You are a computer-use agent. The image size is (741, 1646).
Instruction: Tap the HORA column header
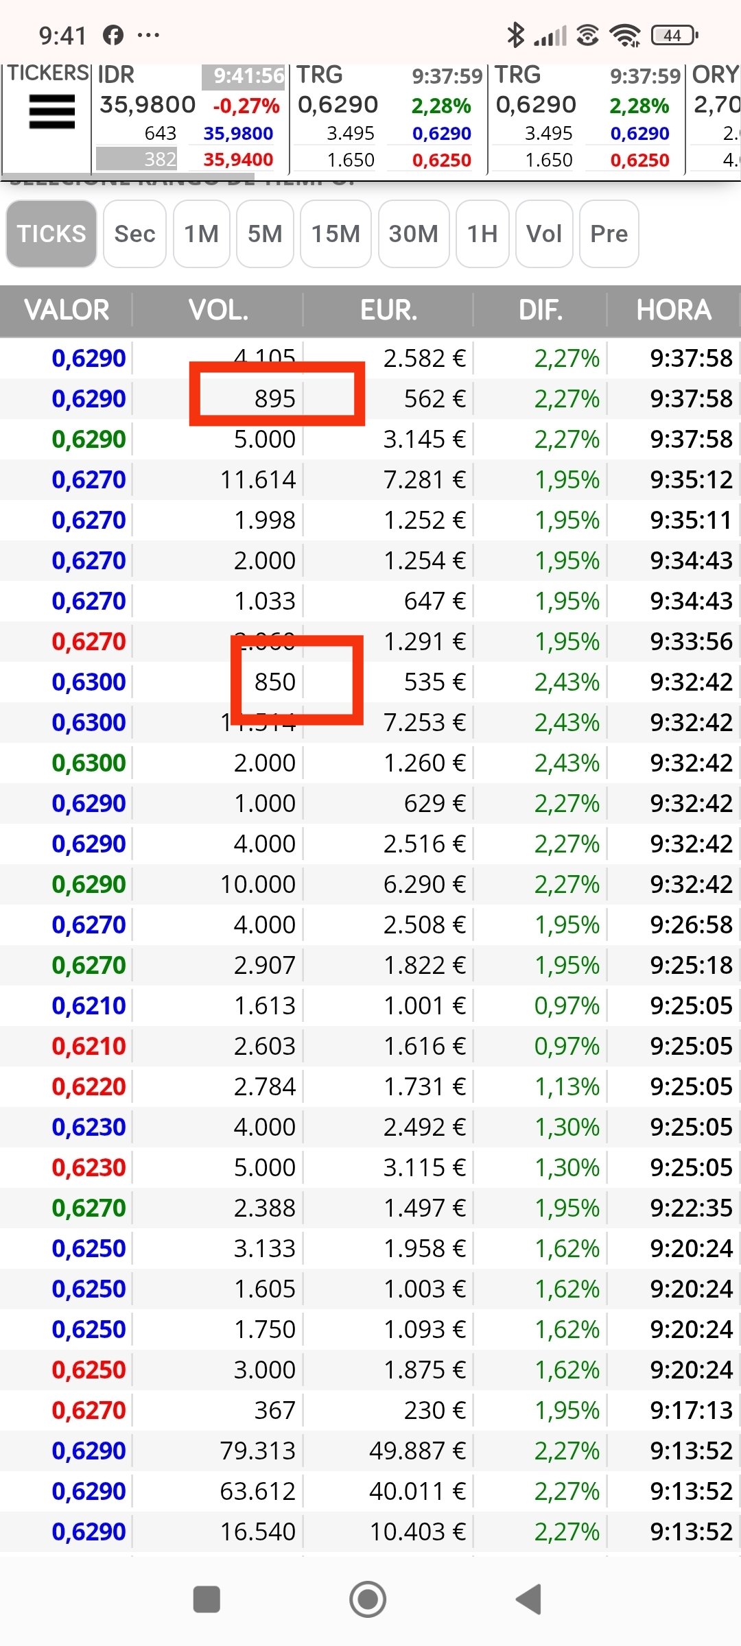pyautogui.click(x=674, y=310)
